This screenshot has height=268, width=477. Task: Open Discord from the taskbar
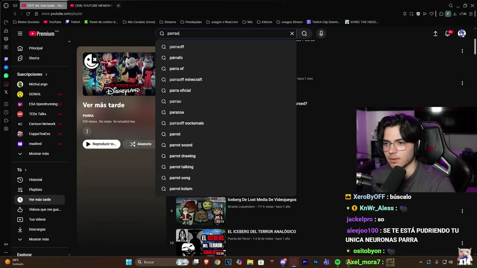(x=283, y=262)
